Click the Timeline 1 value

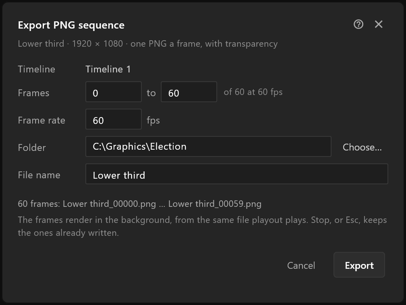tap(108, 69)
